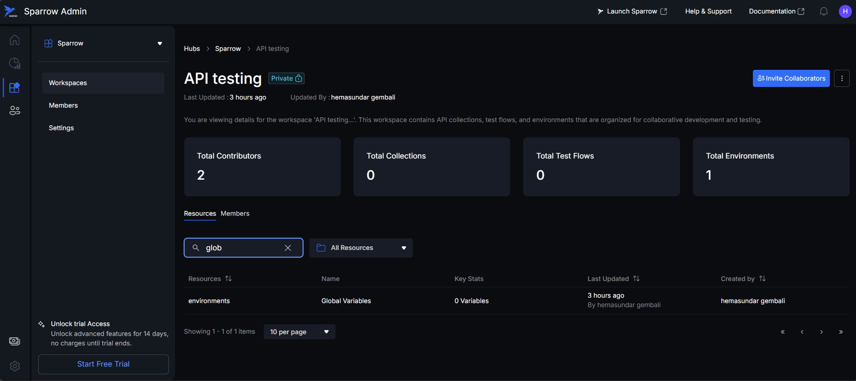856x381 pixels.
Task: Sort by the Last Updated column
Action: 636,279
